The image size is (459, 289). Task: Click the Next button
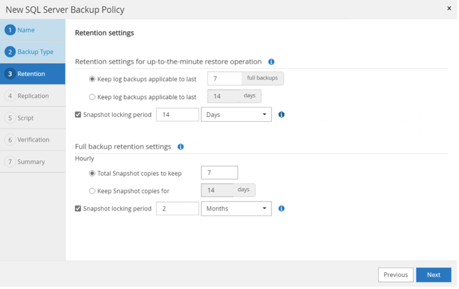coord(433,275)
